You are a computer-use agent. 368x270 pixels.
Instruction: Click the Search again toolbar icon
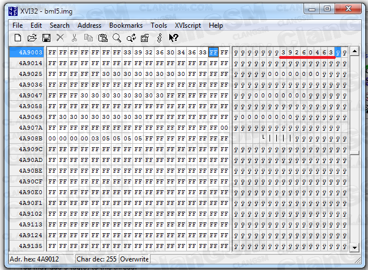point(131,38)
